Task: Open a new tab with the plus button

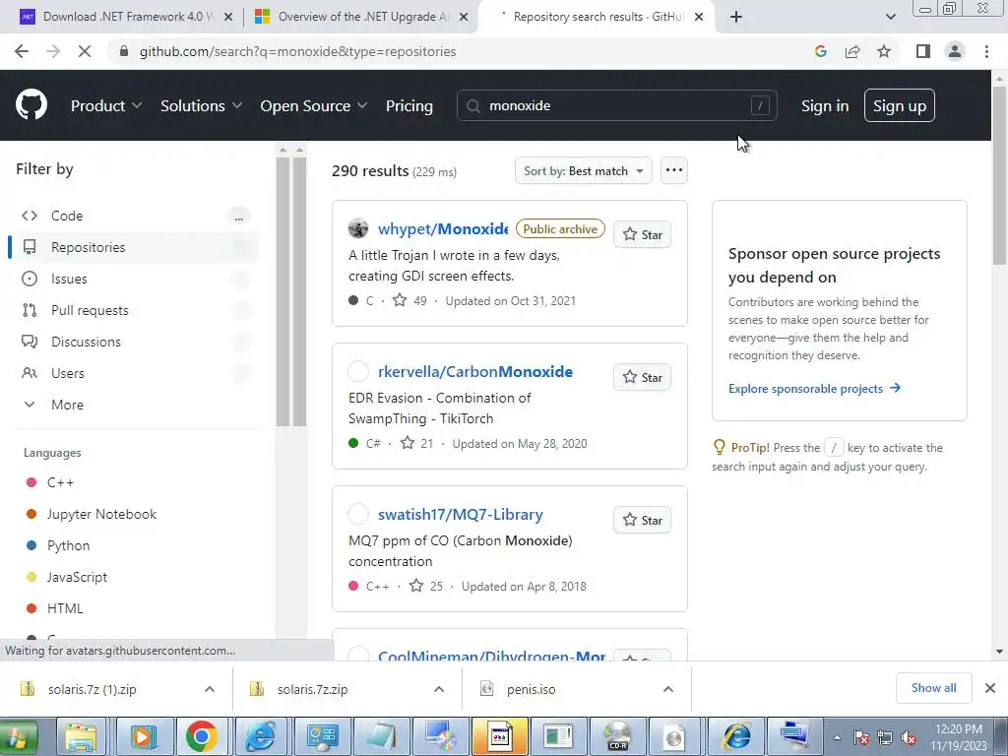Action: (736, 17)
